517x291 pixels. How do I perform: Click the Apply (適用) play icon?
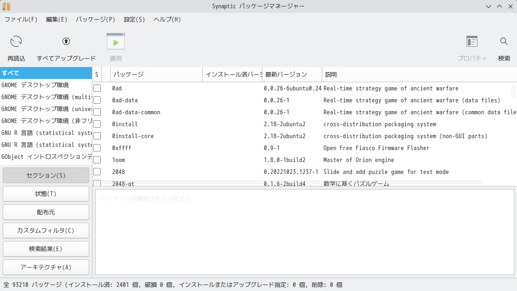[x=116, y=42]
